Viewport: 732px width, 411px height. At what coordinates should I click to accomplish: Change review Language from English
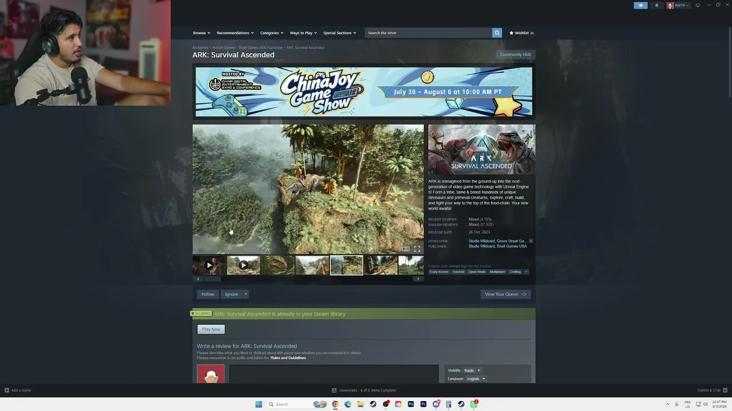[475, 378]
